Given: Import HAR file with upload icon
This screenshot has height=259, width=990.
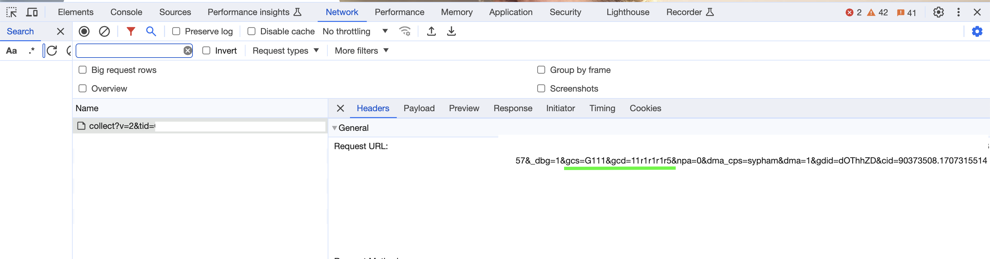Looking at the screenshot, I should click(x=431, y=31).
